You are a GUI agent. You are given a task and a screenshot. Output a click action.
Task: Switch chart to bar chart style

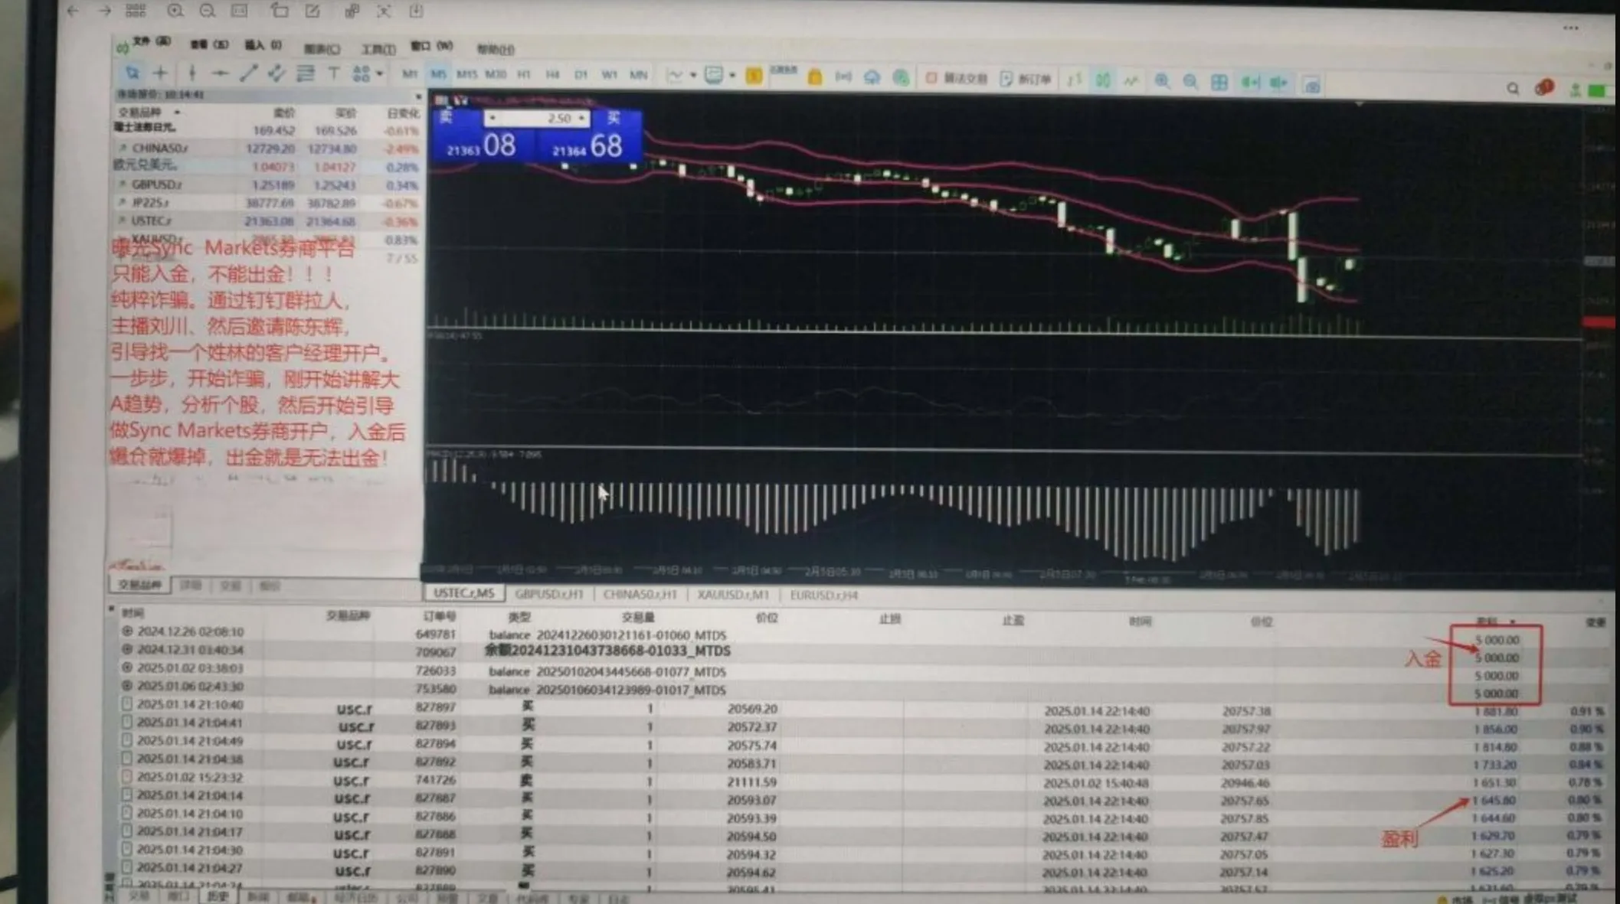click(1075, 80)
